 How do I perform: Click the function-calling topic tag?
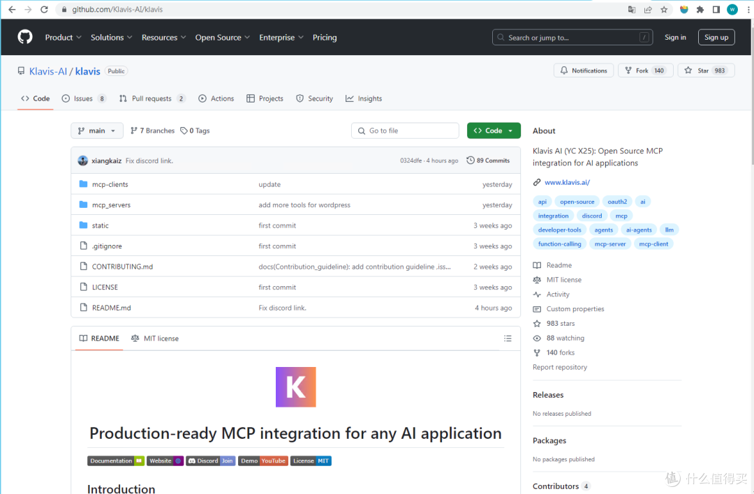[559, 244]
